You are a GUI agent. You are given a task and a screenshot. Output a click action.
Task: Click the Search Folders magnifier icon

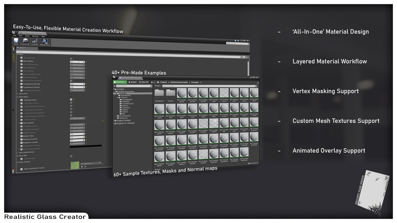(151, 86)
